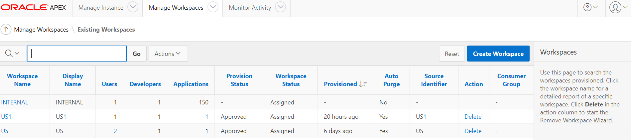The height and width of the screenshot is (140, 631).
Task: Switch to the Manage Instance tab
Action: (101, 8)
